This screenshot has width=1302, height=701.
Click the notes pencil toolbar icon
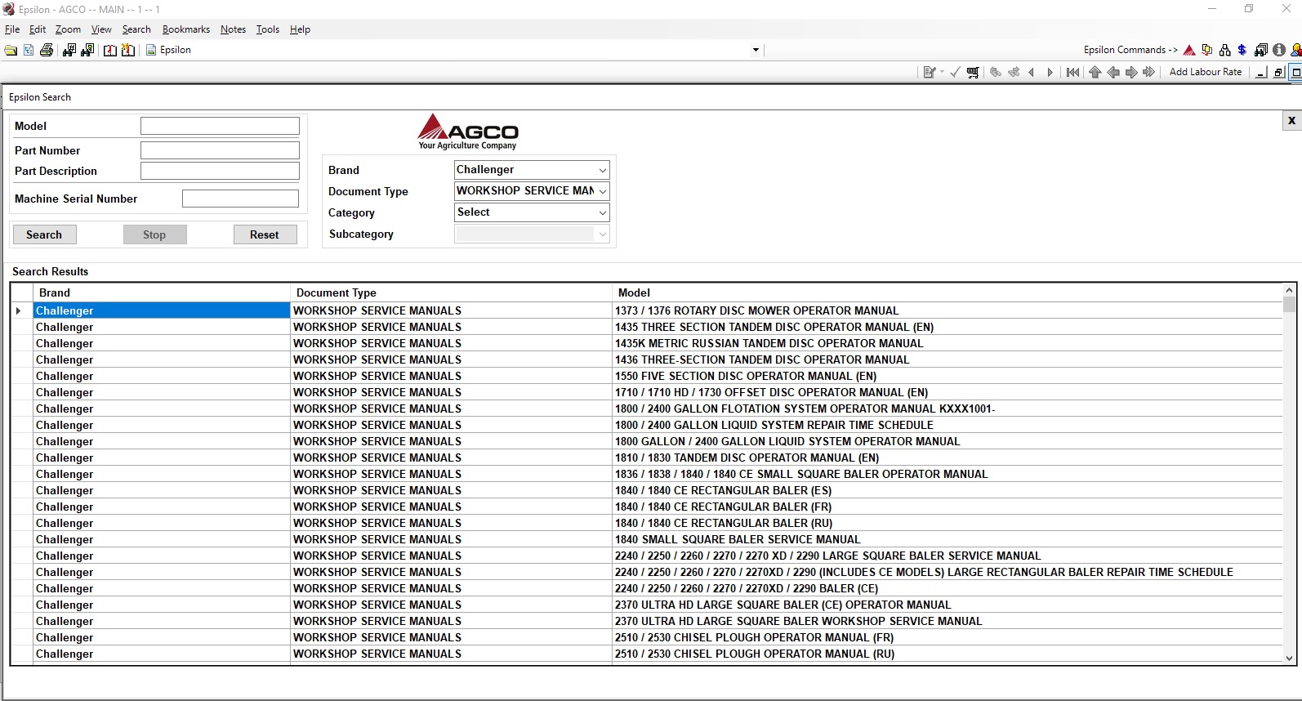pyautogui.click(x=929, y=72)
